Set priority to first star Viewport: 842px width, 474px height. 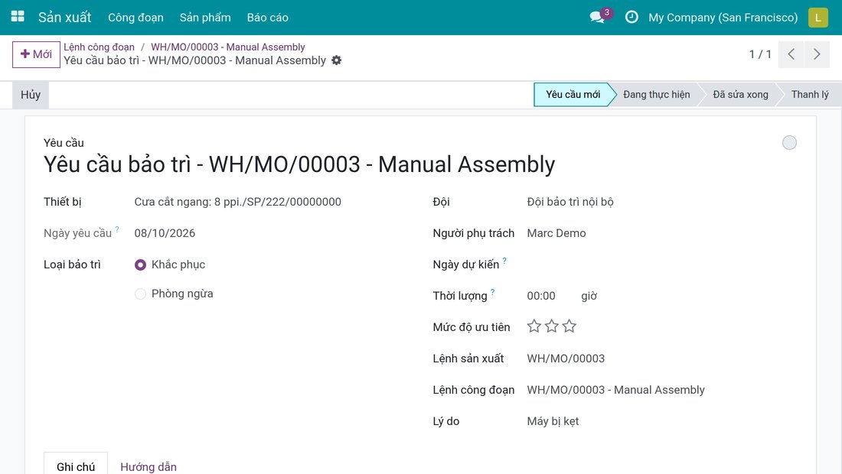pos(534,326)
